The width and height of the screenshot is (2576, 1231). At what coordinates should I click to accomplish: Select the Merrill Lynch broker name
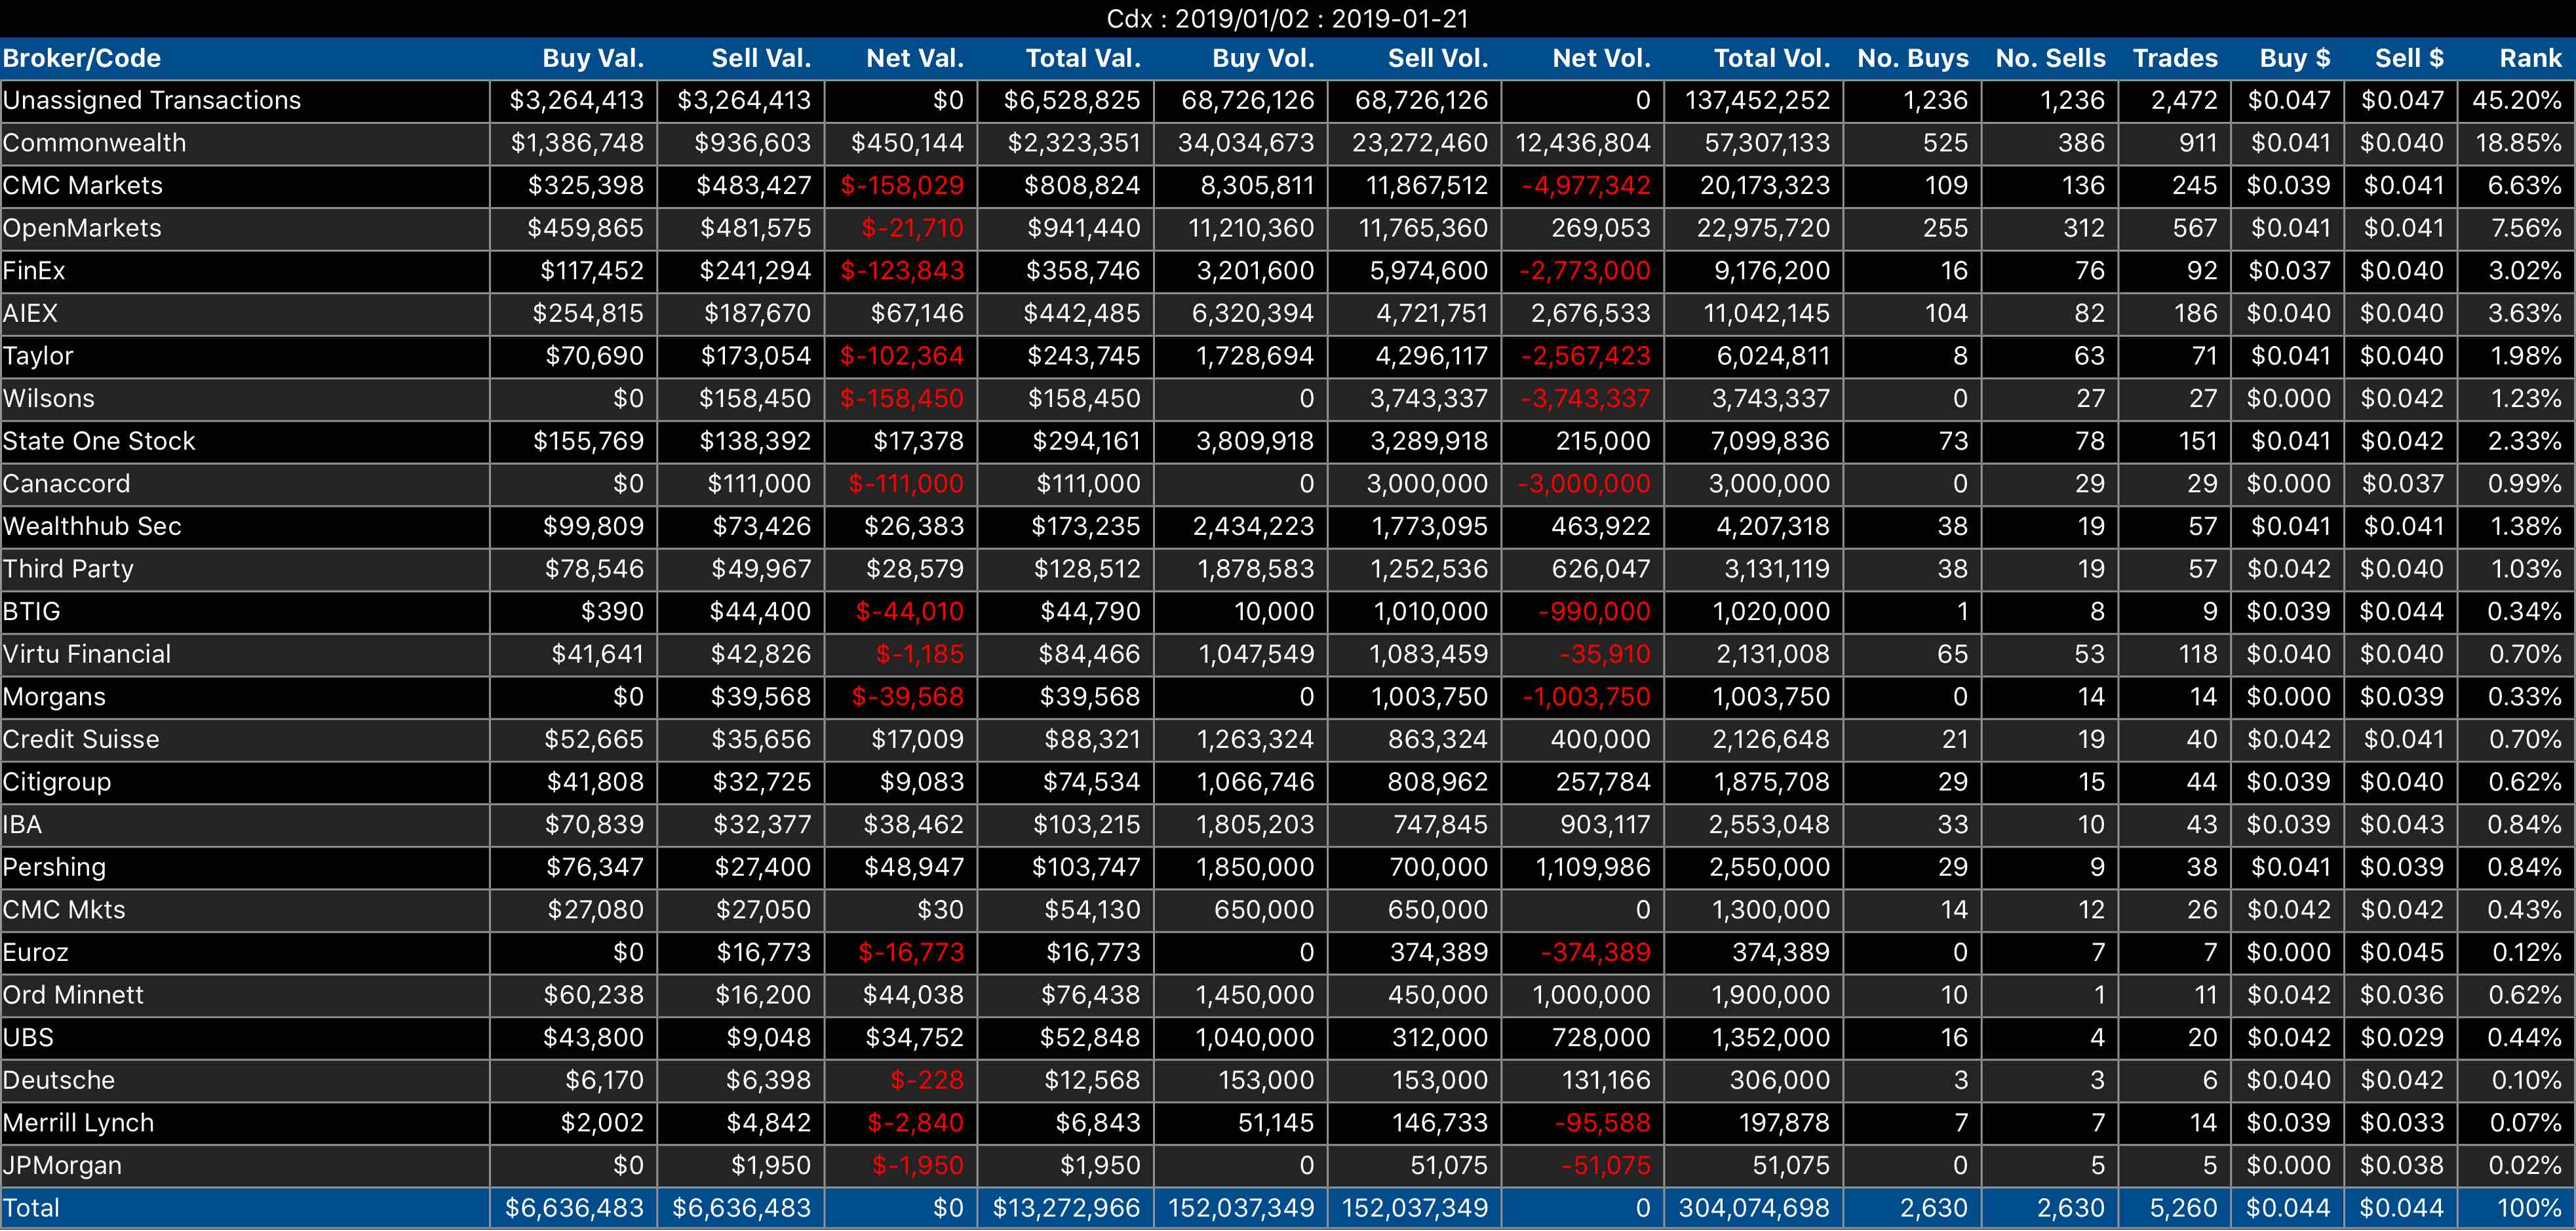point(78,1123)
